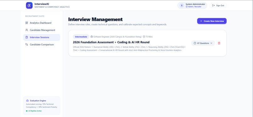
Task: Click the Sentiment & Competency Analytics tagline
Action: 52,7
